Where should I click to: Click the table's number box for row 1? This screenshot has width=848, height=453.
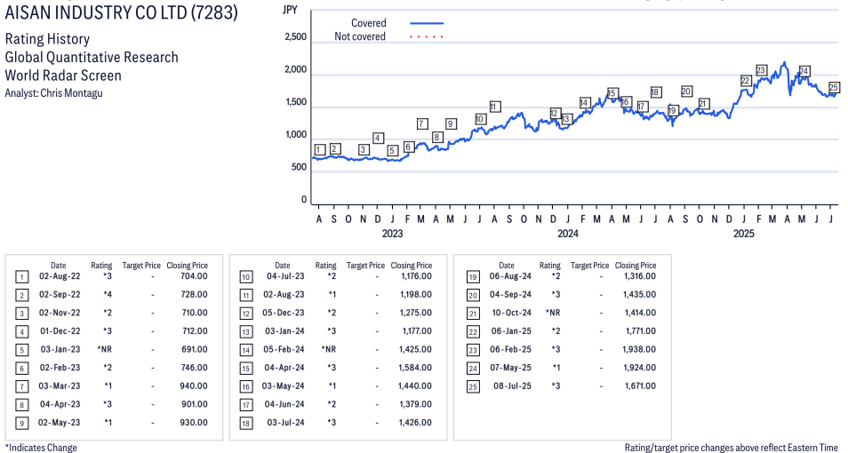[21, 278]
